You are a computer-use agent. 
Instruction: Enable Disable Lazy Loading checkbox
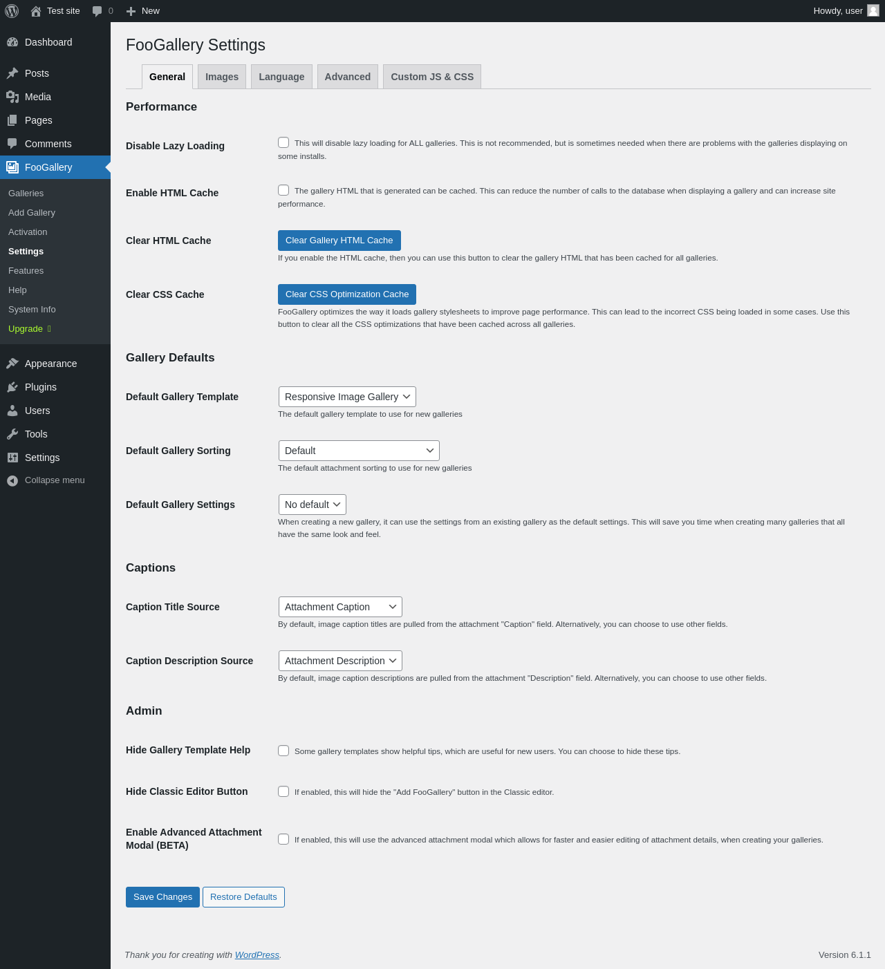pyautogui.click(x=283, y=142)
